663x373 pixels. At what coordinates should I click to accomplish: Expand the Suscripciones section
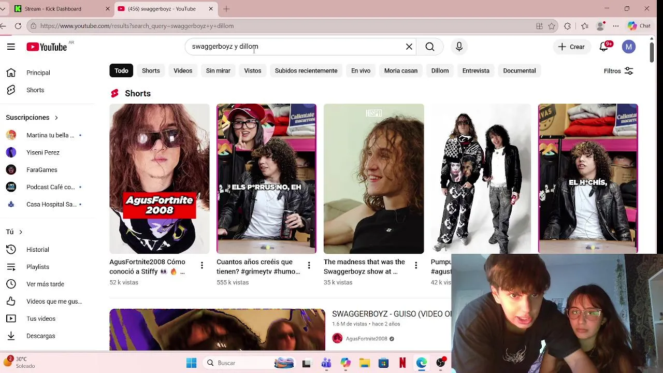[x=32, y=118]
